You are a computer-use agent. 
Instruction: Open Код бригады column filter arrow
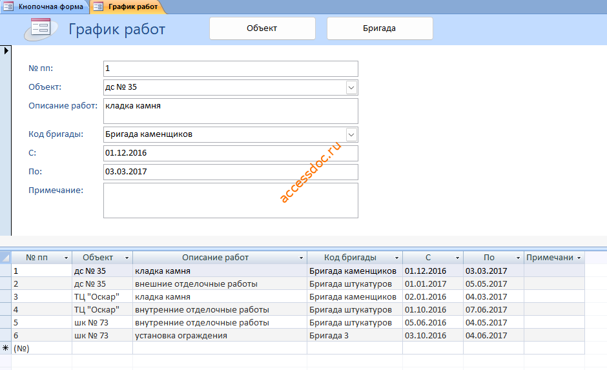pyautogui.click(x=396, y=258)
